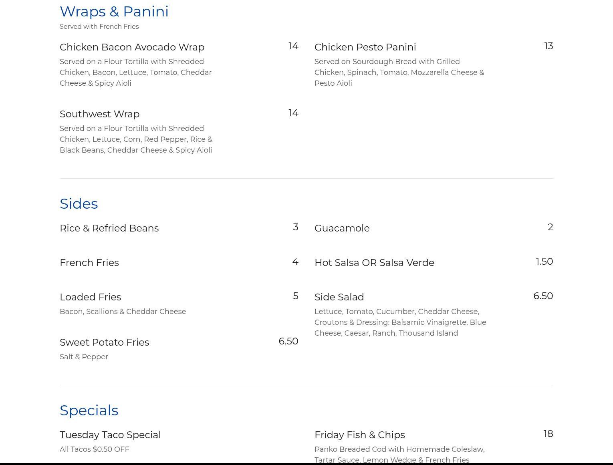This screenshot has height=465, width=613.
Task: Click the Chicken Pesto Panini price 13
Action: click(x=548, y=46)
